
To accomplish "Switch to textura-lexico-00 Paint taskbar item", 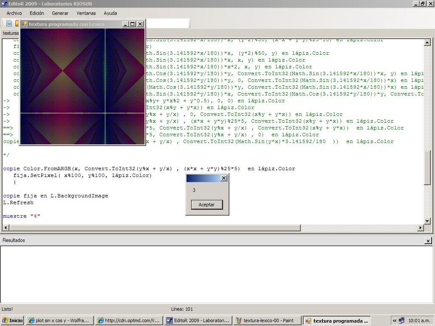I will [268, 320].
